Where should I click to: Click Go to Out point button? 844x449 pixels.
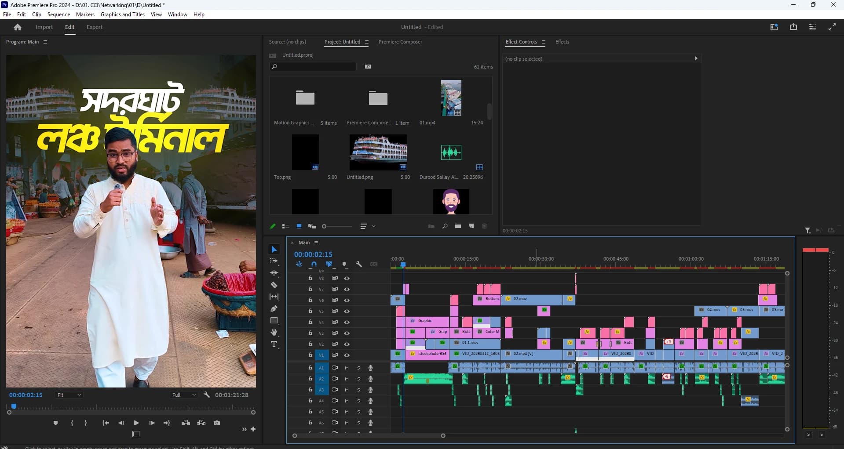(167, 423)
